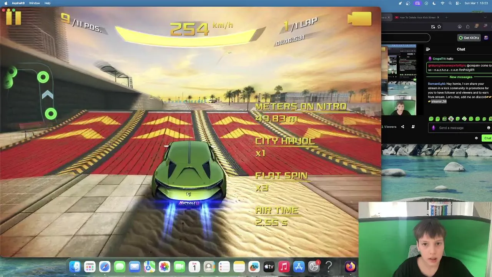
Task: Open Mail from the Dock
Action: 135,267
